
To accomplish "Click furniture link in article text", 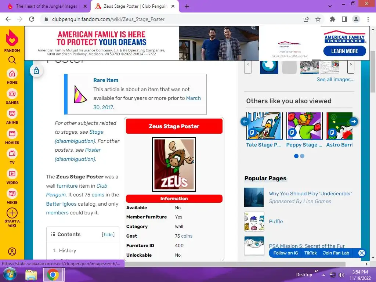I will click(x=67, y=186).
